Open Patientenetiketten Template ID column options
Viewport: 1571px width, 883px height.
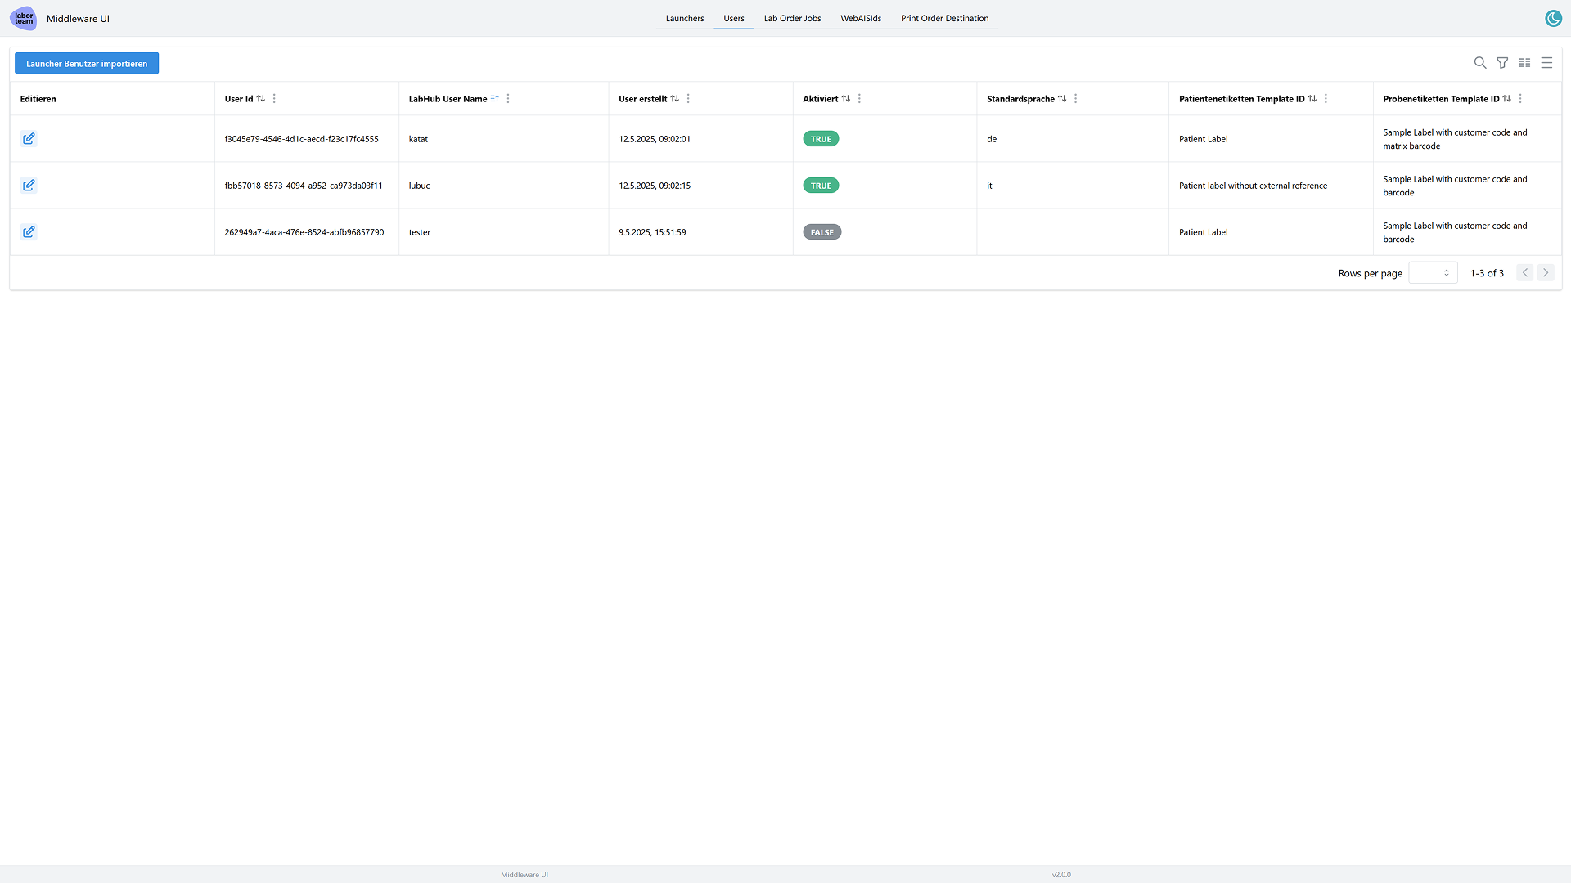click(x=1326, y=99)
